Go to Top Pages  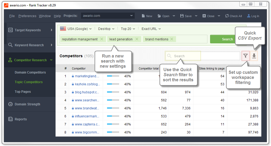coord(23,92)
